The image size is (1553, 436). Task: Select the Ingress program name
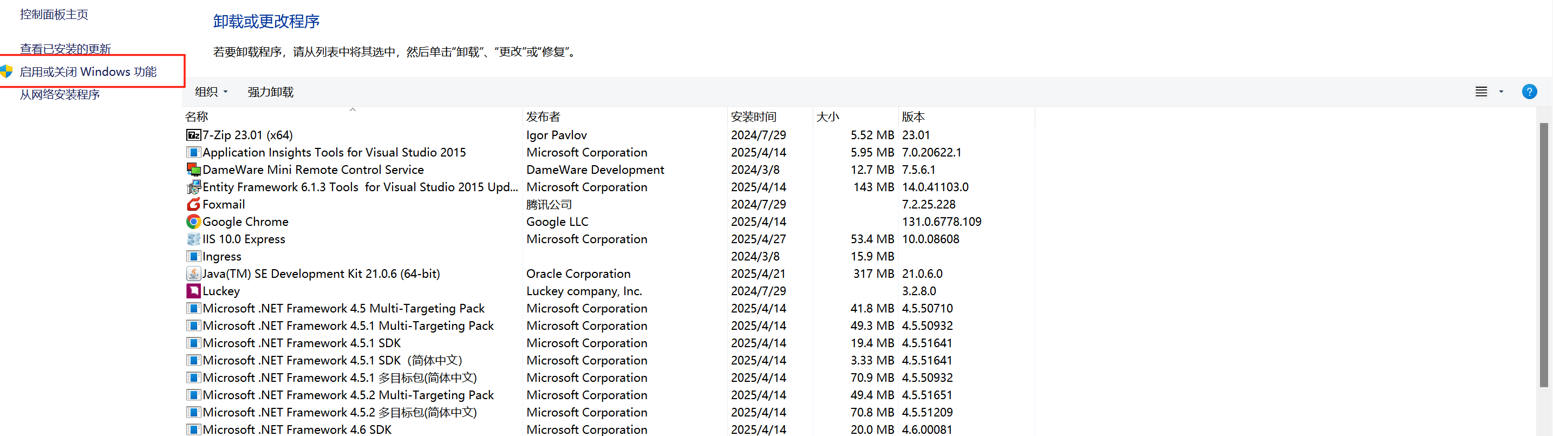tap(222, 256)
